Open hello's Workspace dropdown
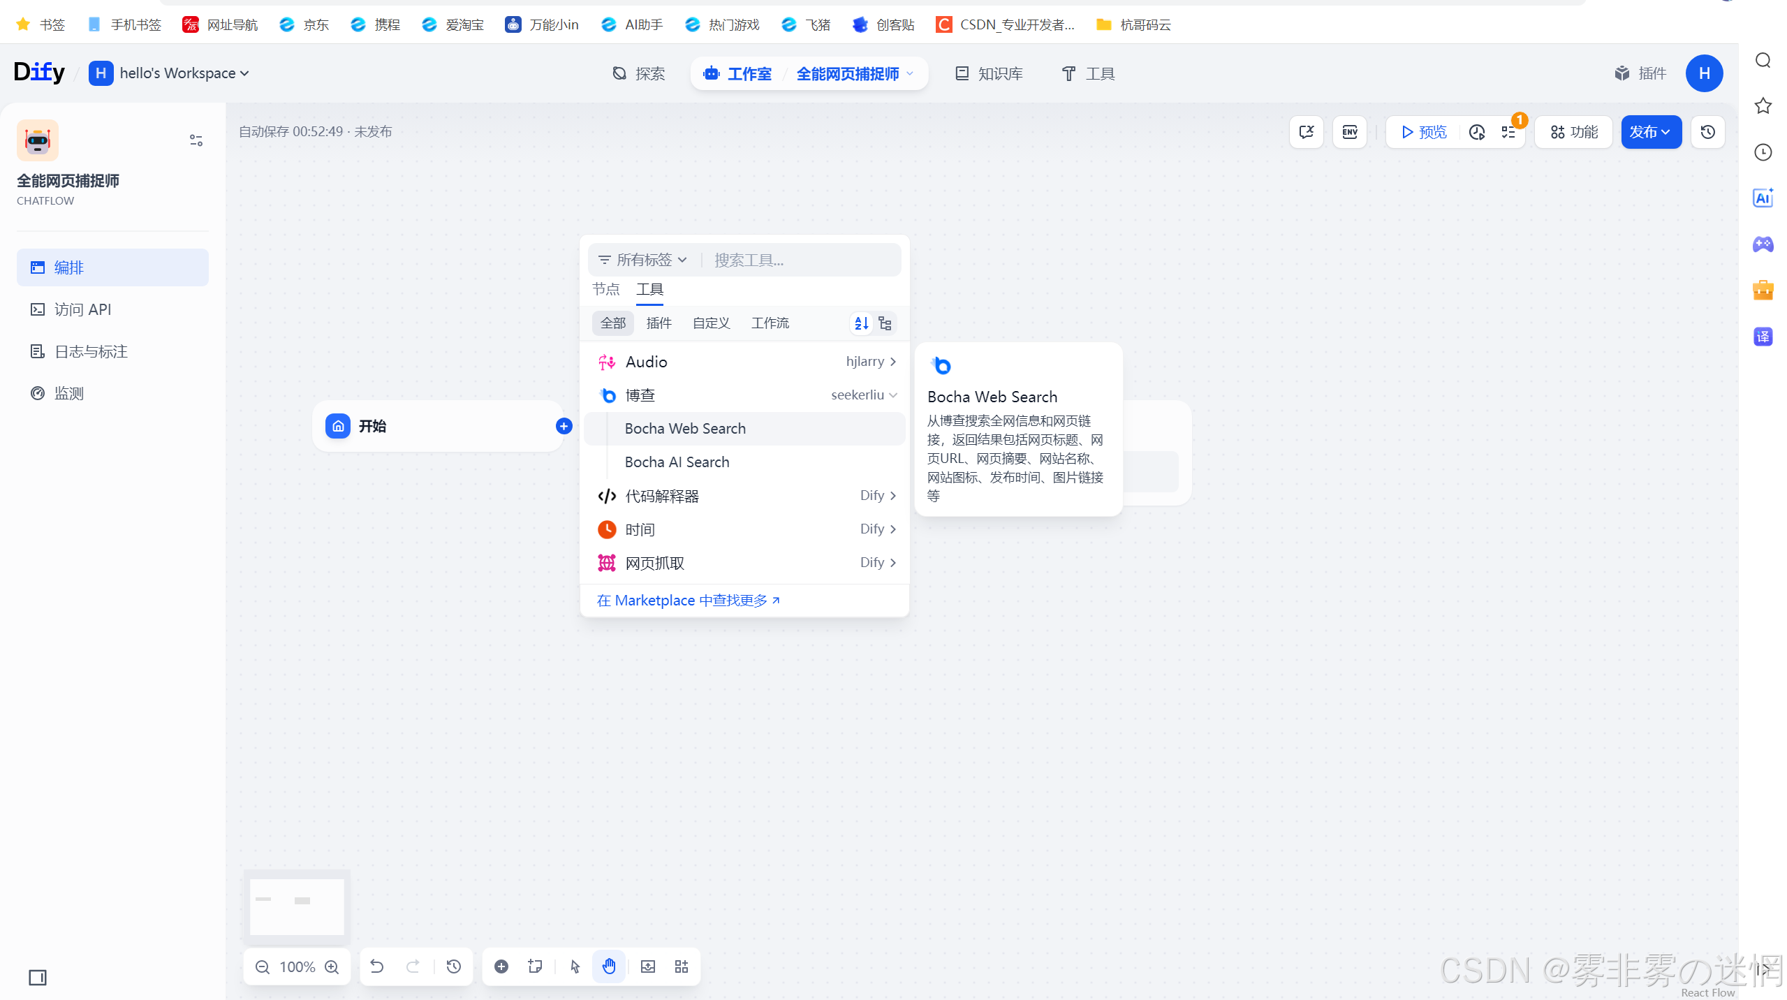 (x=169, y=73)
